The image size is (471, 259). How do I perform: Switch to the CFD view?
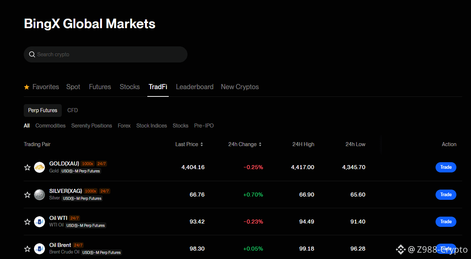[73, 110]
